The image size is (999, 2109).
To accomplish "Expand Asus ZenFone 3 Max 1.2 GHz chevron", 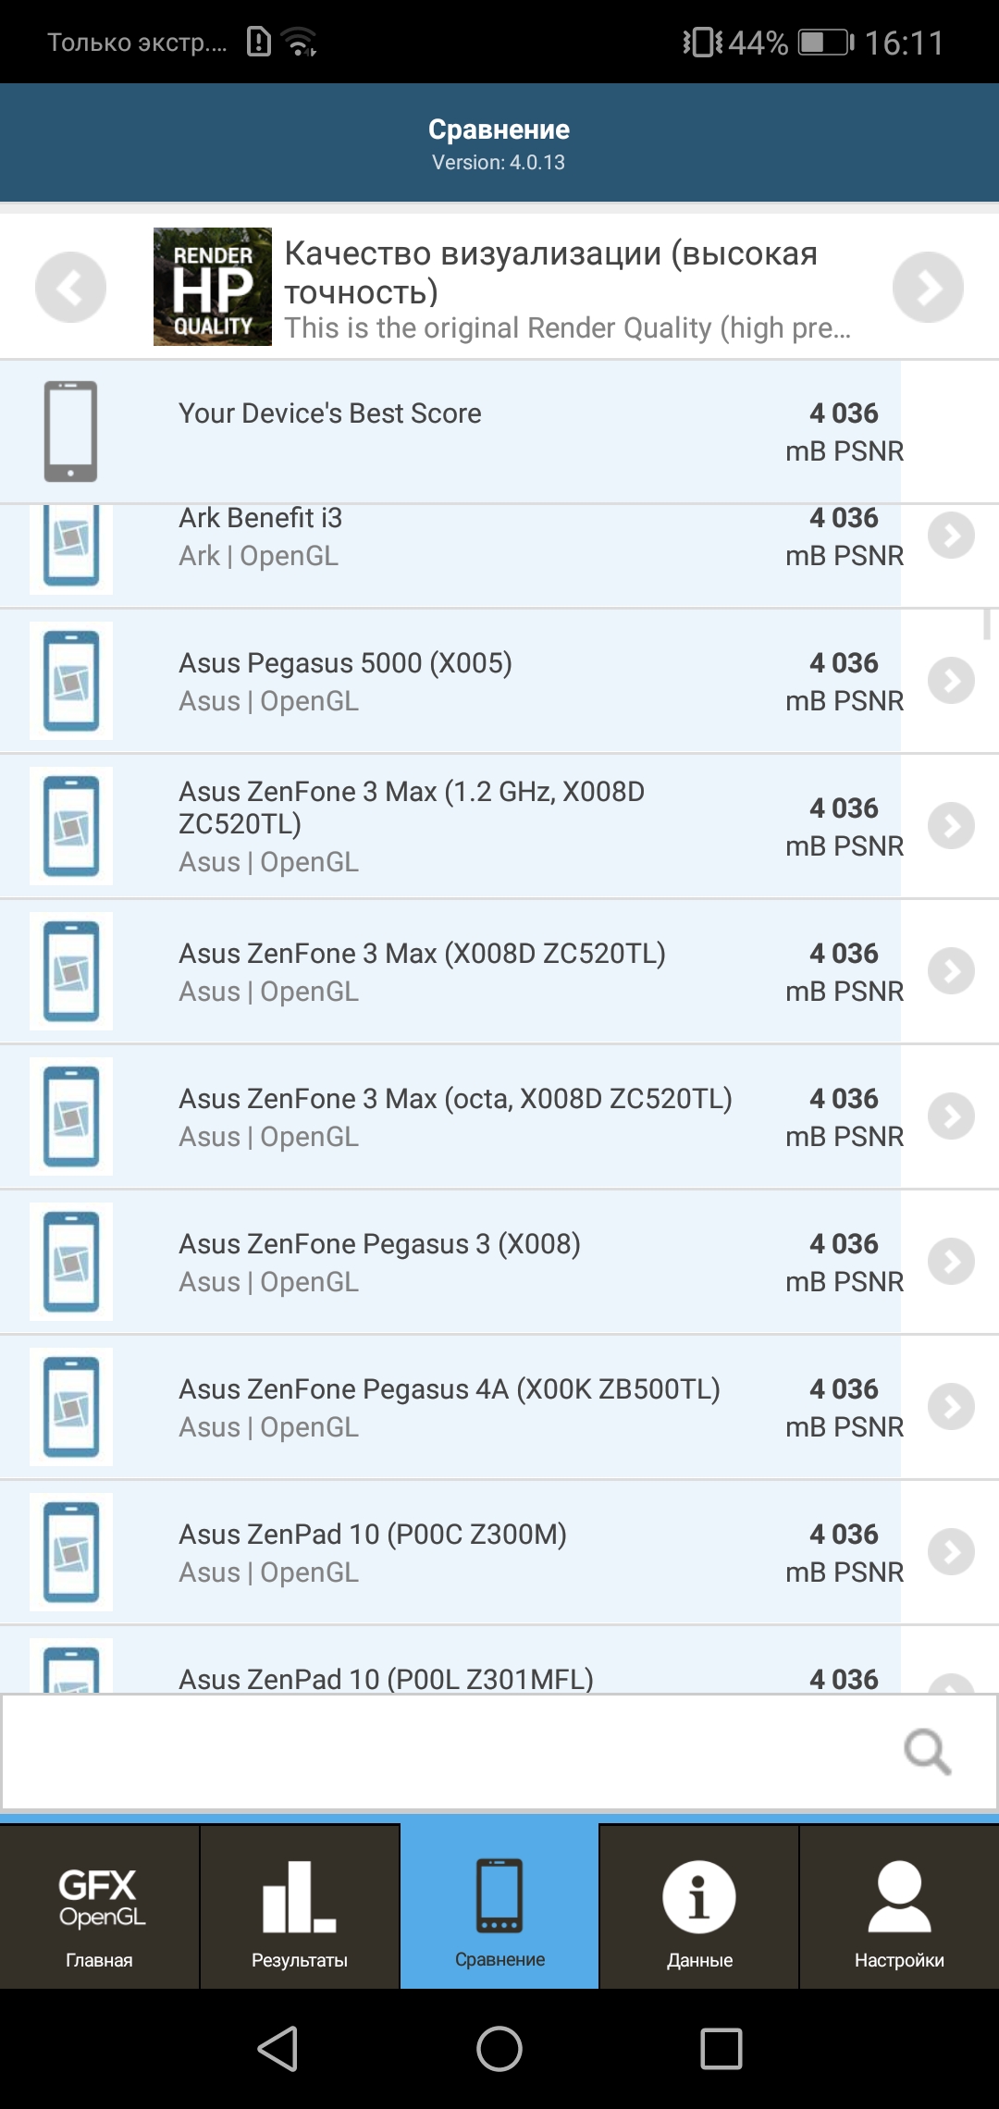I will (951, 826).
